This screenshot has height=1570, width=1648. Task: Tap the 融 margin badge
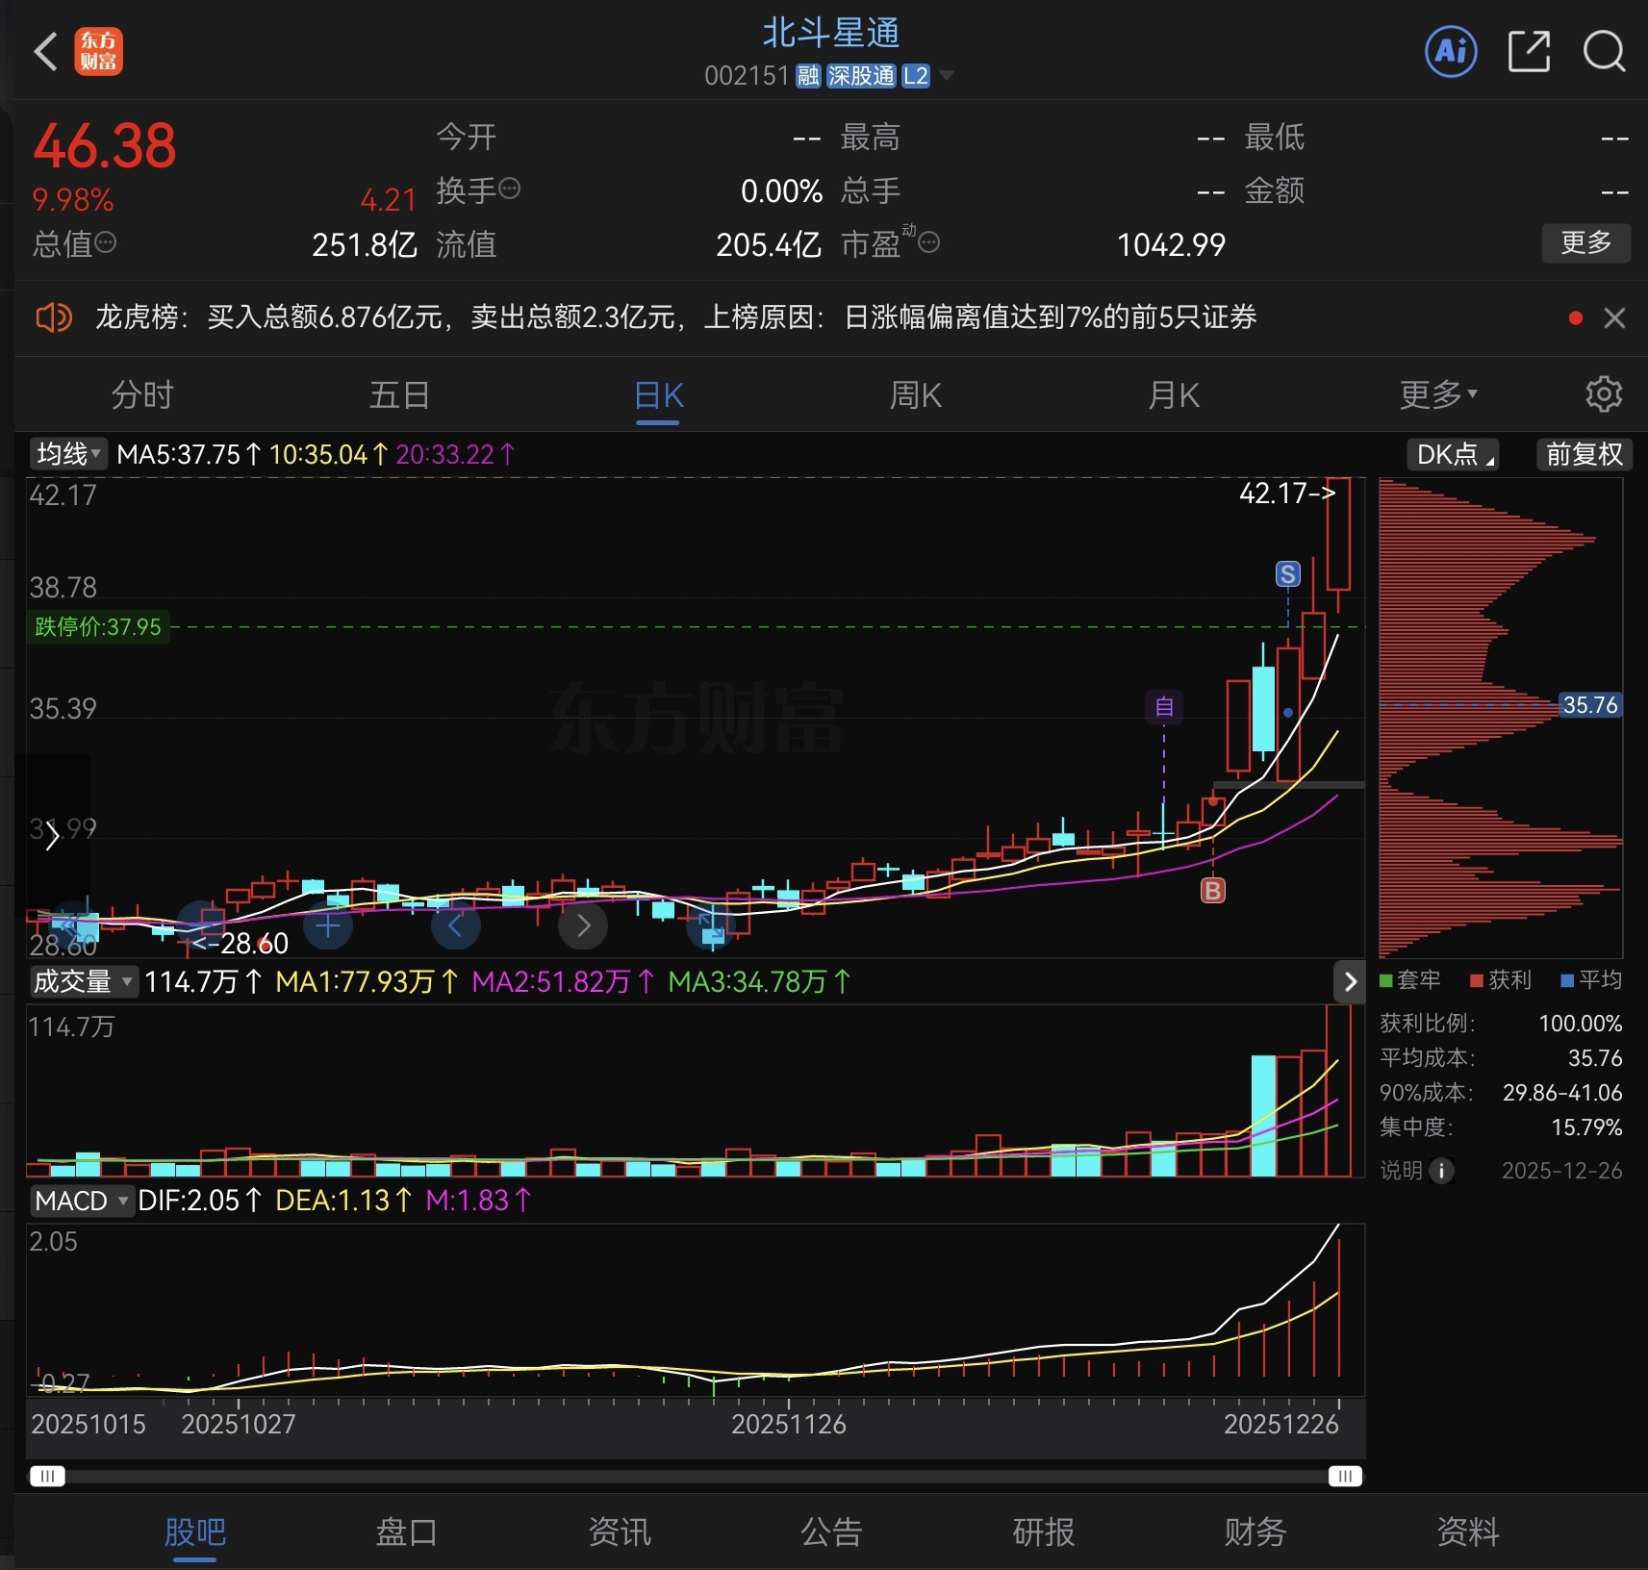pyautogui.click(x=808, y=76)
